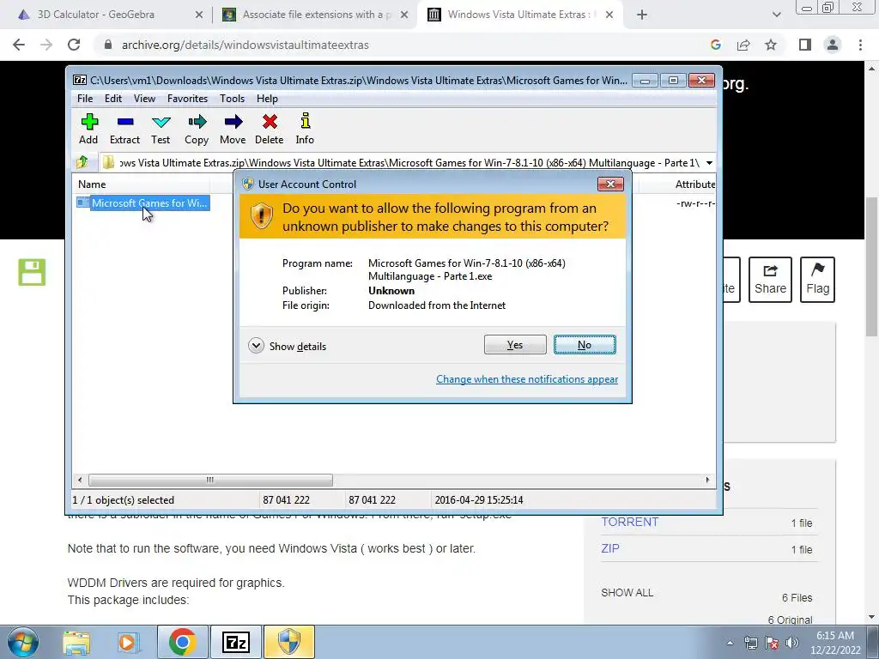879x659 pixels.
Task: Click the Info toolbar icon
Action: [305, 130]
